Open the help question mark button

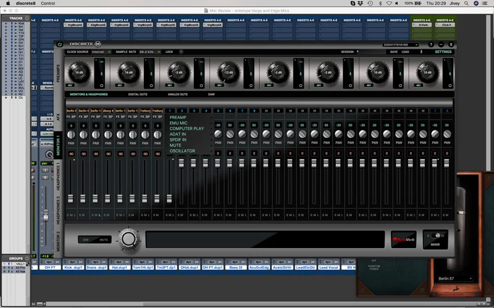pos(431,44)
